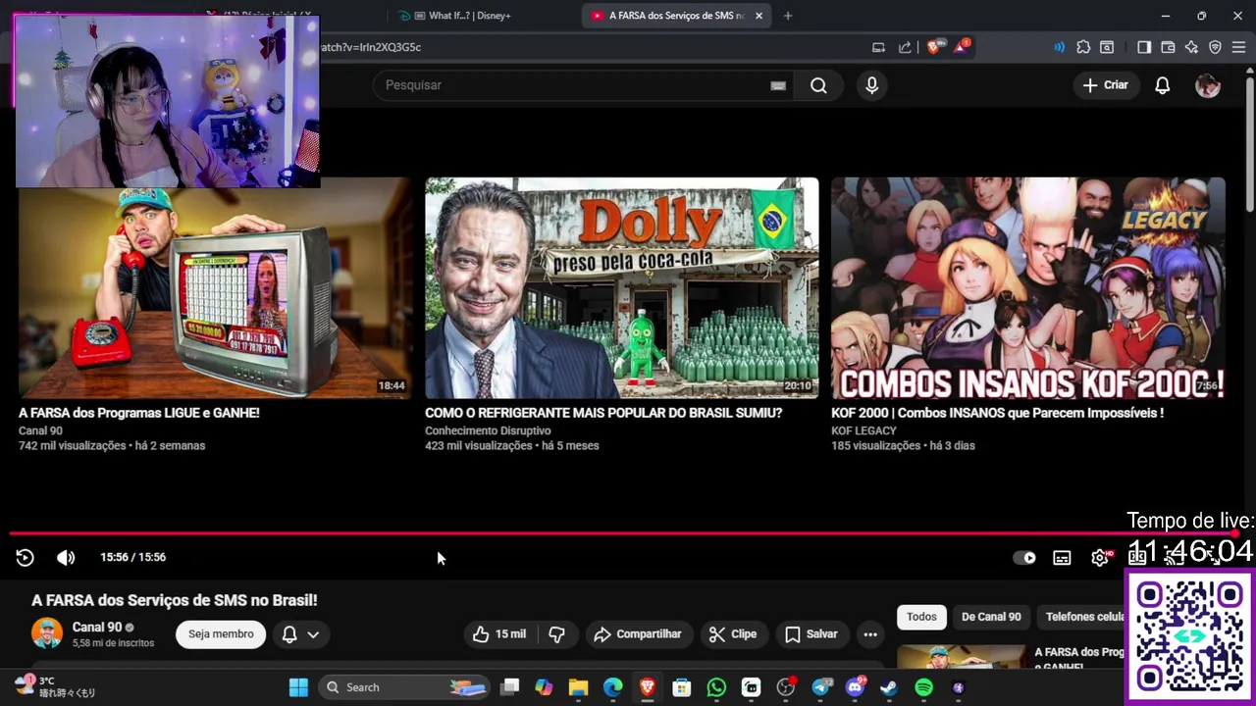Image resolution: width=1256 pixels, height=706 pixels.
Task: Open KOF 2000 combos thumbnail
Action: coord(1027,287)
